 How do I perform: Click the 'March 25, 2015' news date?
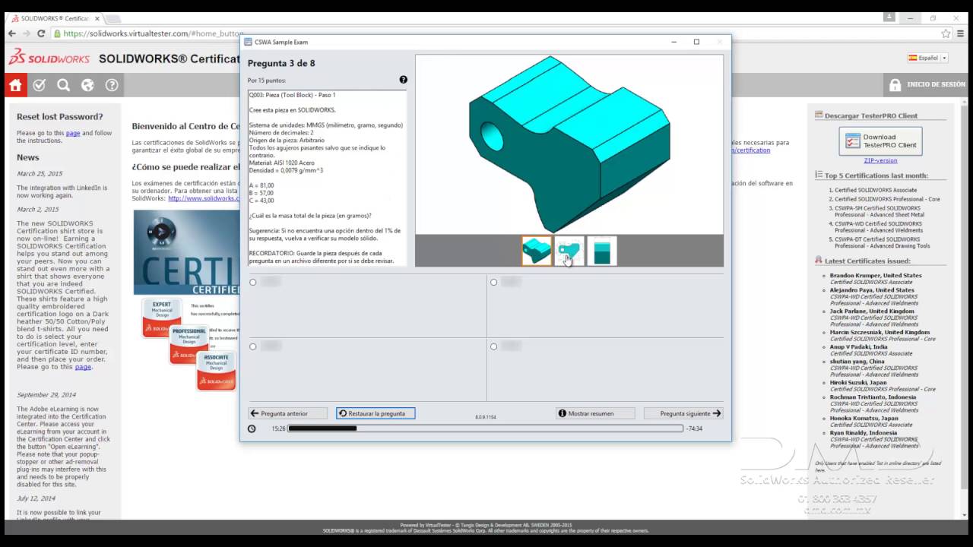pyautogui.click(x=38, y=173)
